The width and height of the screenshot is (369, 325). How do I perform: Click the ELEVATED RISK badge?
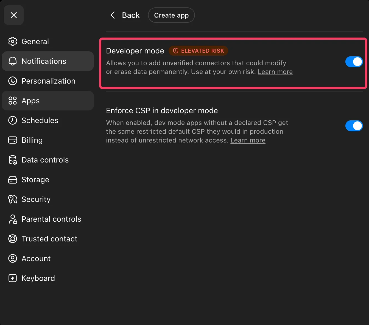coord(198,51)
